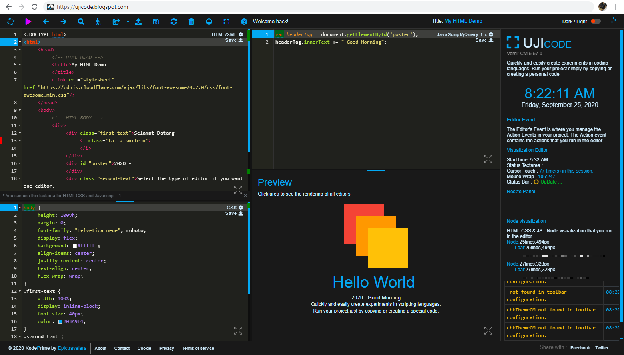
Task: Collapse the html tag fold at HTML line 2
Action: 20,42
